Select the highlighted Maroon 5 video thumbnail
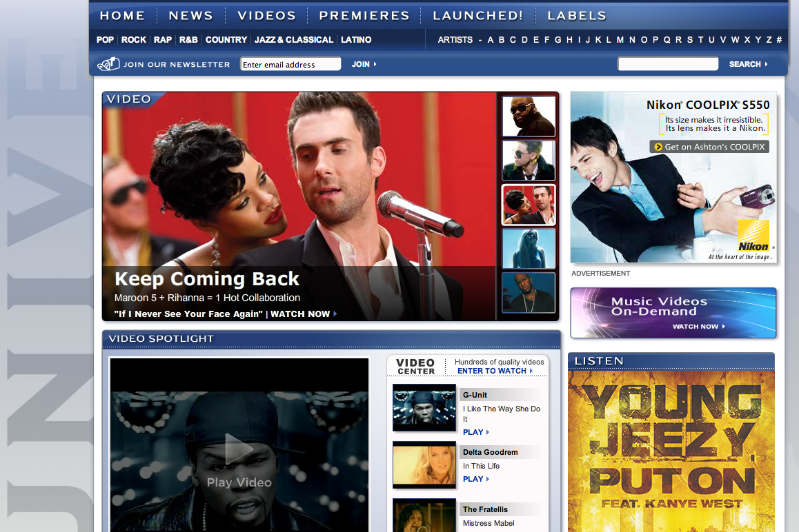Image resolution: width=799 pixels, height=532 pixels. [x=529, y=204]
